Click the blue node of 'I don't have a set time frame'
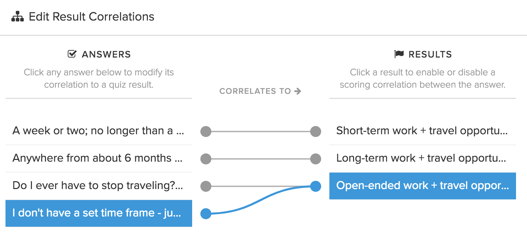The height and width of the screenshot is (237, 527). click(x=206, y=214)
